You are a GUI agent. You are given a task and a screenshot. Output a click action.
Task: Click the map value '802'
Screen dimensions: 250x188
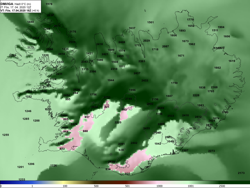(127, 174)
